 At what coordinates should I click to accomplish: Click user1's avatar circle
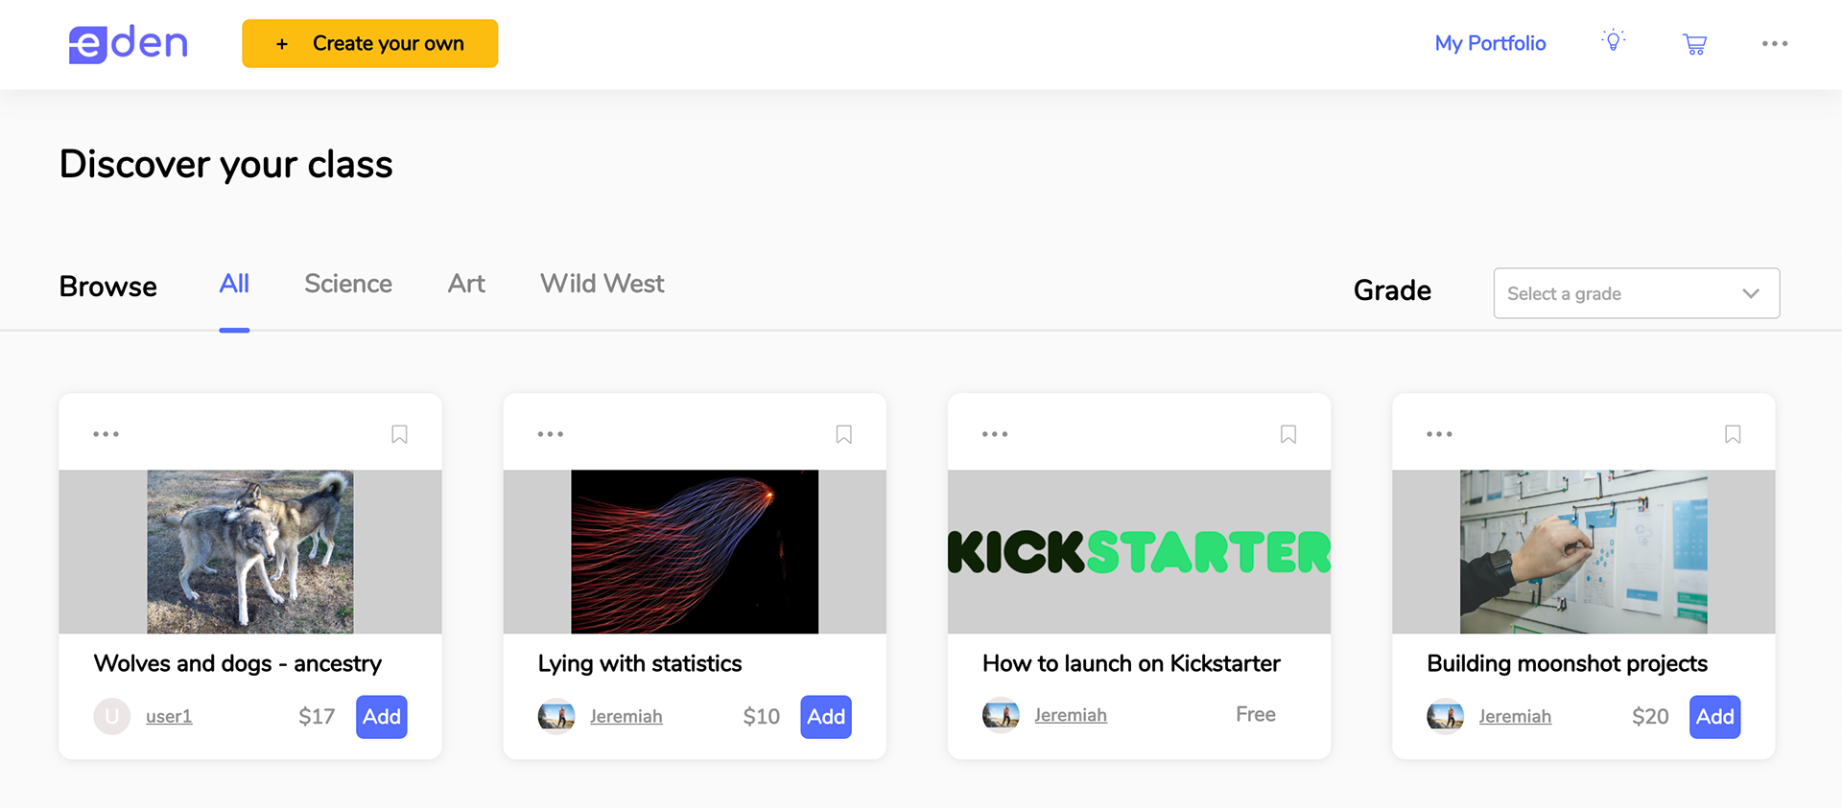[112, 716]
